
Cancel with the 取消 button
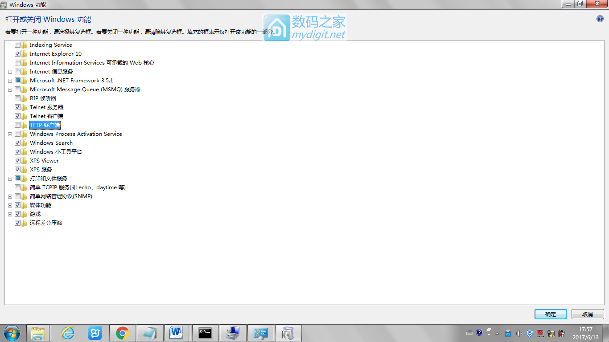pos(588,314)
